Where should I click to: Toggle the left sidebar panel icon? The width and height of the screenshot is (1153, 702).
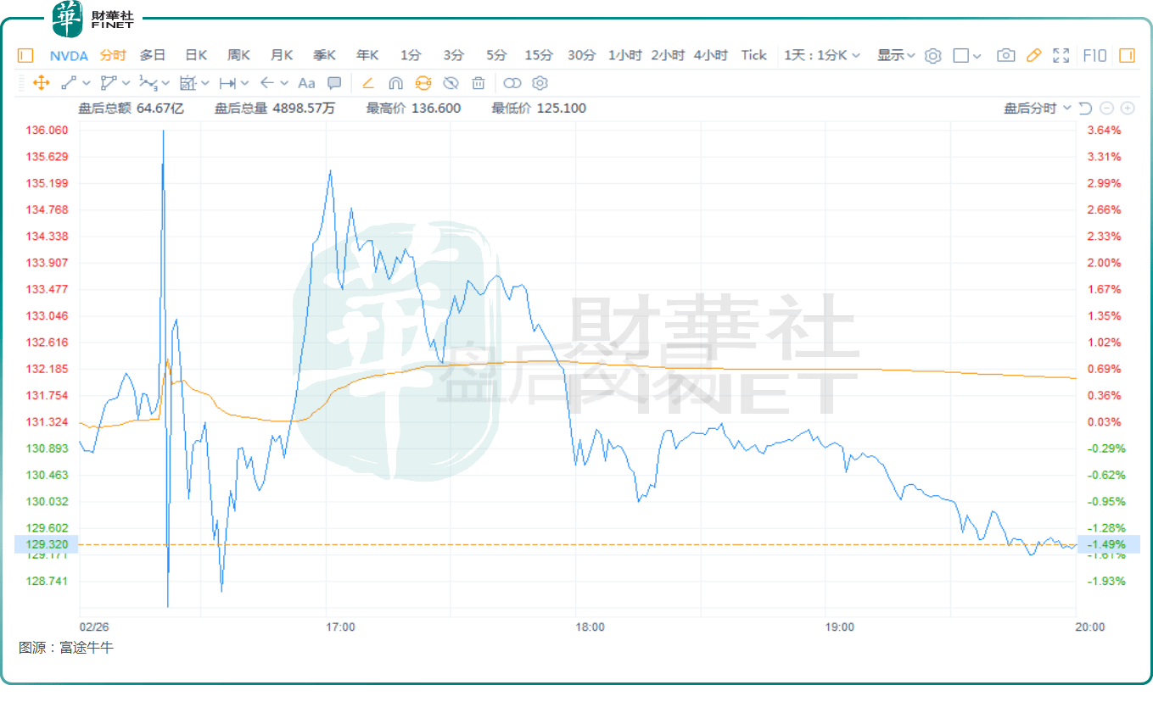click(25, 55)
